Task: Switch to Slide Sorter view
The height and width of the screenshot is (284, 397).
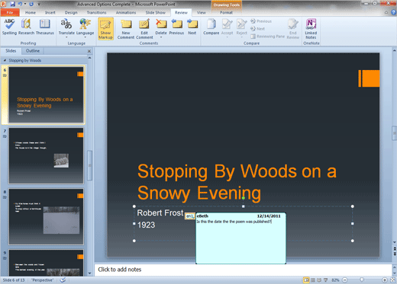Action: [x=313, y=280]
